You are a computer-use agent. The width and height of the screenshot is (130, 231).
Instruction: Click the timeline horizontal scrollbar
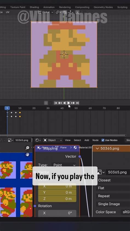point(63,135)
